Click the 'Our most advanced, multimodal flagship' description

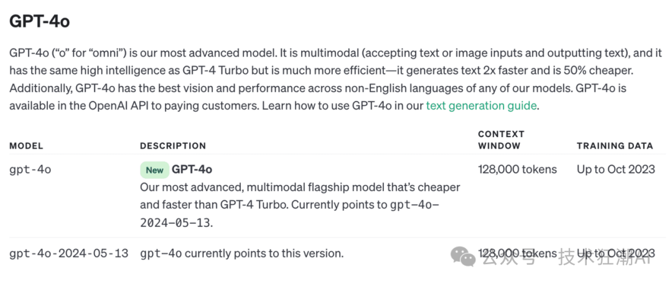(x=300, y=187)
